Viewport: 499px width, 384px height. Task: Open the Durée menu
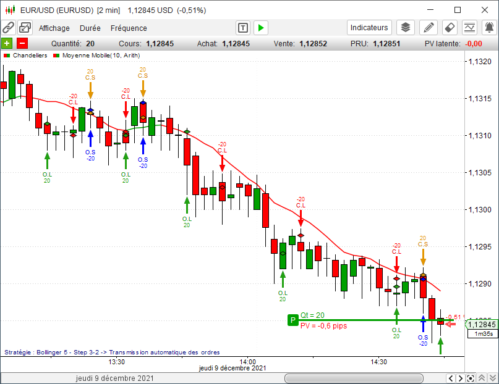point(90,28)
